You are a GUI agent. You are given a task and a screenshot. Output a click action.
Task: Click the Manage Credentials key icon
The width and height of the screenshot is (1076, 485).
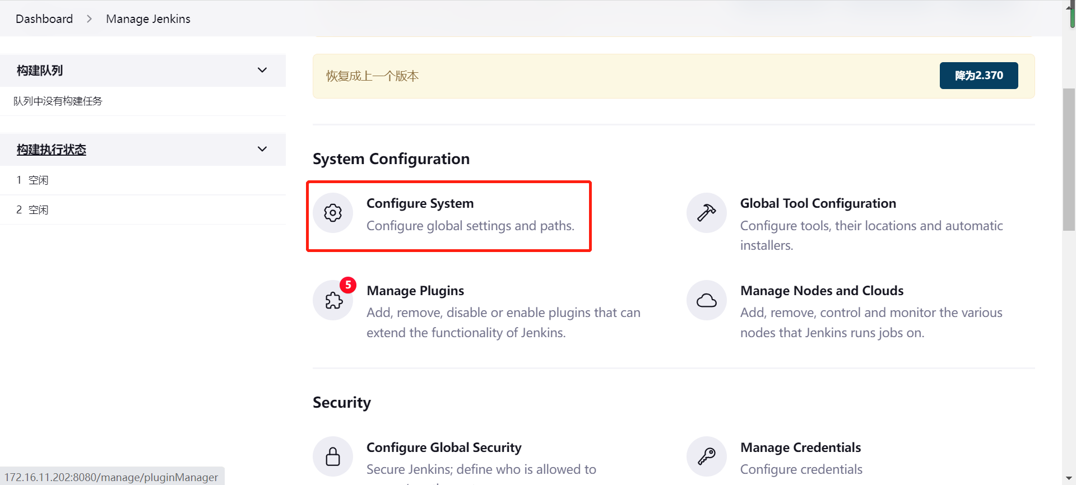tap(706, 456)
